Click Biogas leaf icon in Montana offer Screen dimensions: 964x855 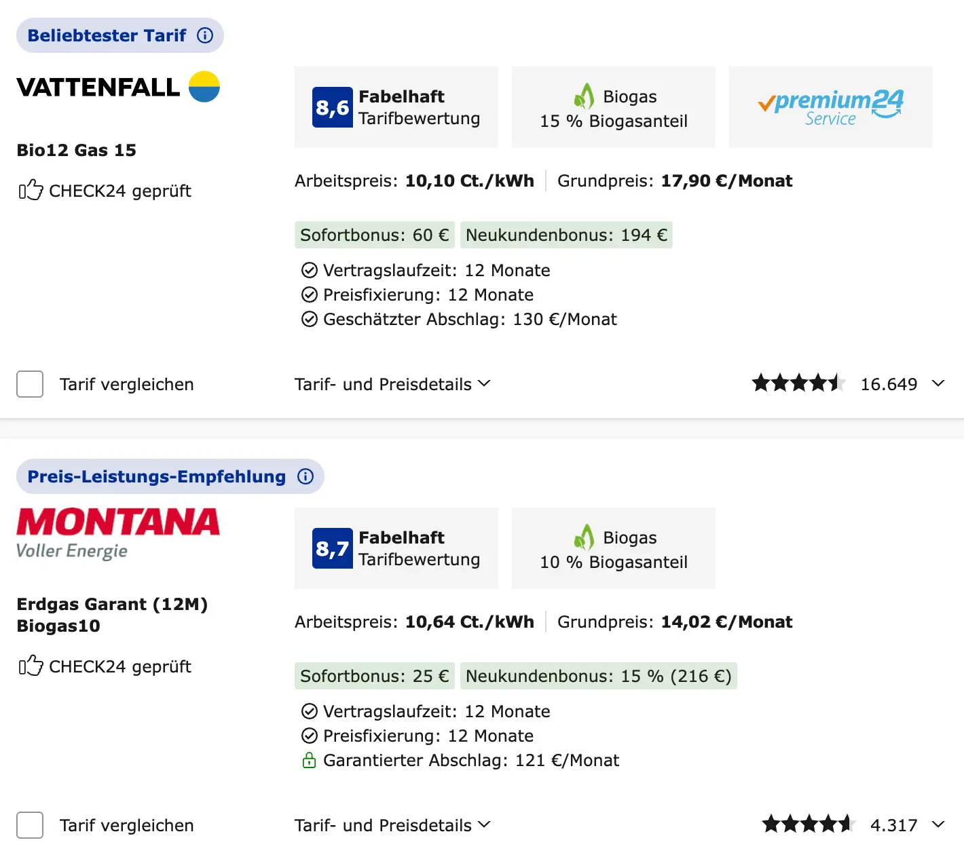pyautogui.click(x=584, y=537)
